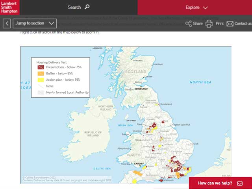
Task: Click the red cluster region near London
Action: coord(176,163)
